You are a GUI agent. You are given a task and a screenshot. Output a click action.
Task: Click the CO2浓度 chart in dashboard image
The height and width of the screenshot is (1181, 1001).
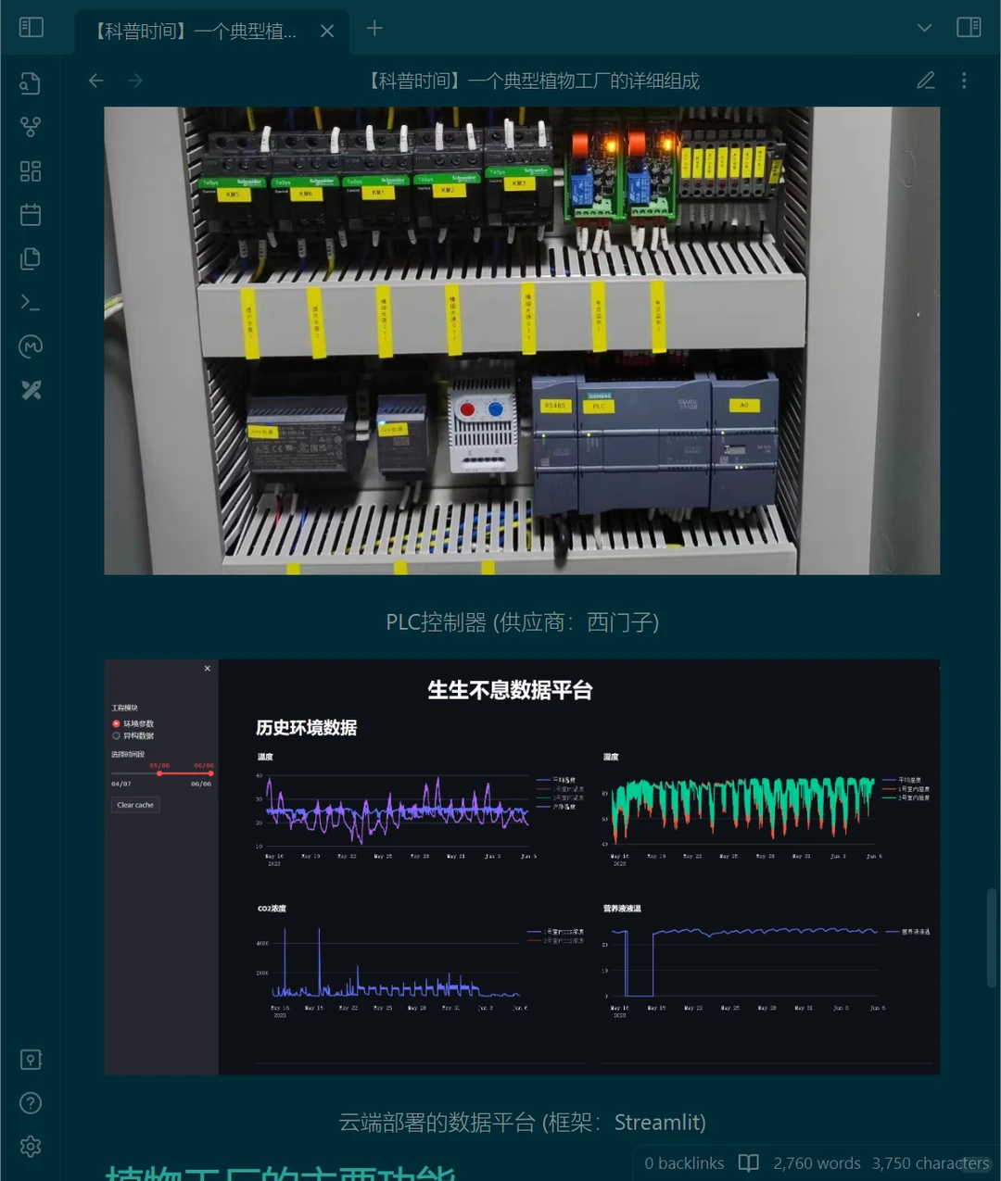(x=419, y=960)
